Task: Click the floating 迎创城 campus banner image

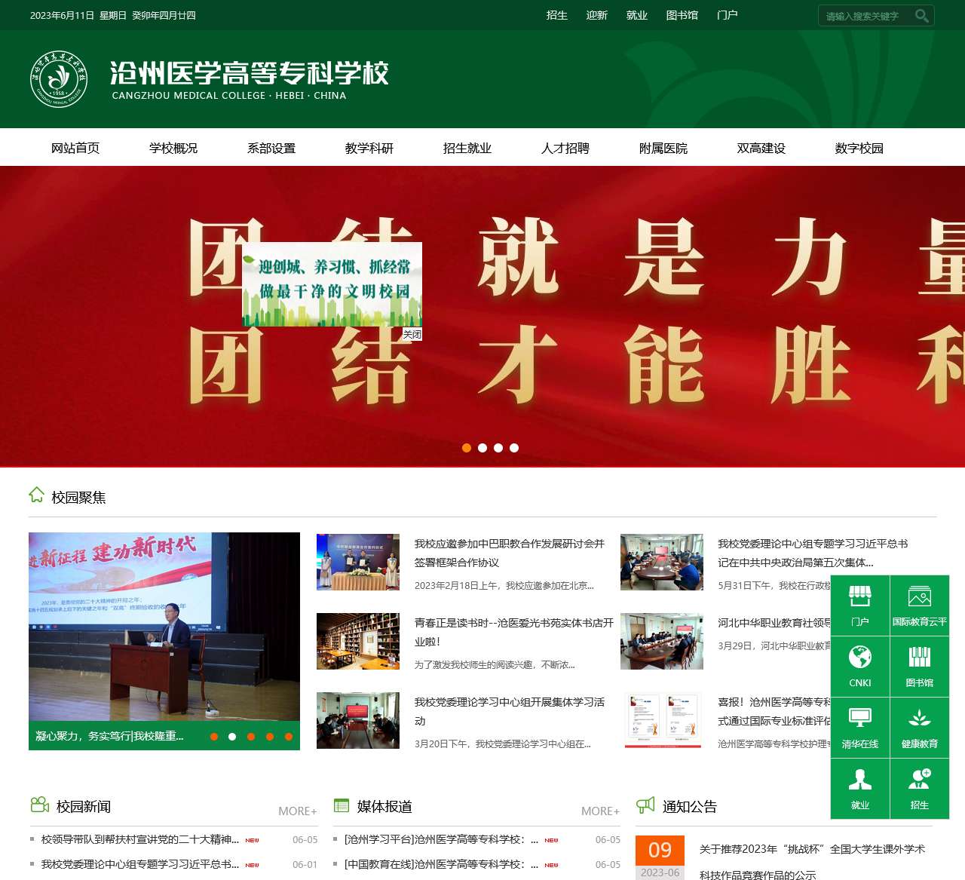Action: click(x=332, y=284)
